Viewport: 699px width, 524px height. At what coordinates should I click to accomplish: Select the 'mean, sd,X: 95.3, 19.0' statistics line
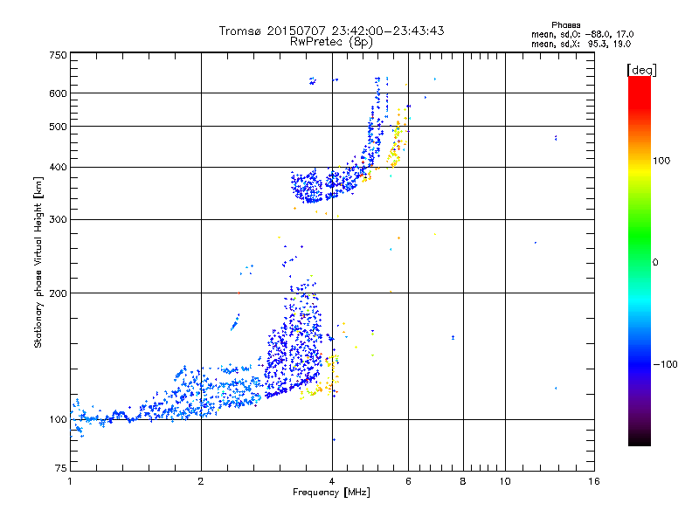[581, 44]
